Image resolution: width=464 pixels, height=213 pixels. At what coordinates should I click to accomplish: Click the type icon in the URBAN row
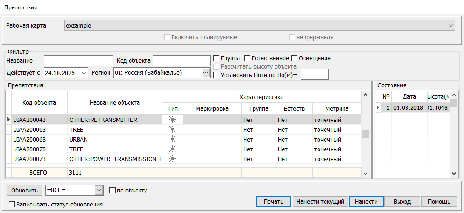[x=172, y=139]
